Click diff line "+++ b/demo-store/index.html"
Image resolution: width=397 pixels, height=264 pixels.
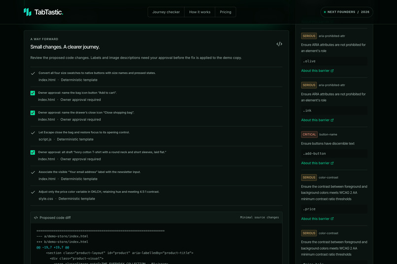tap(62, 242)
